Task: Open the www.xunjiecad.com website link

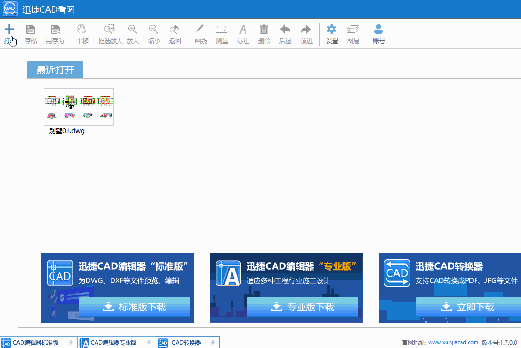Action: 453,342
